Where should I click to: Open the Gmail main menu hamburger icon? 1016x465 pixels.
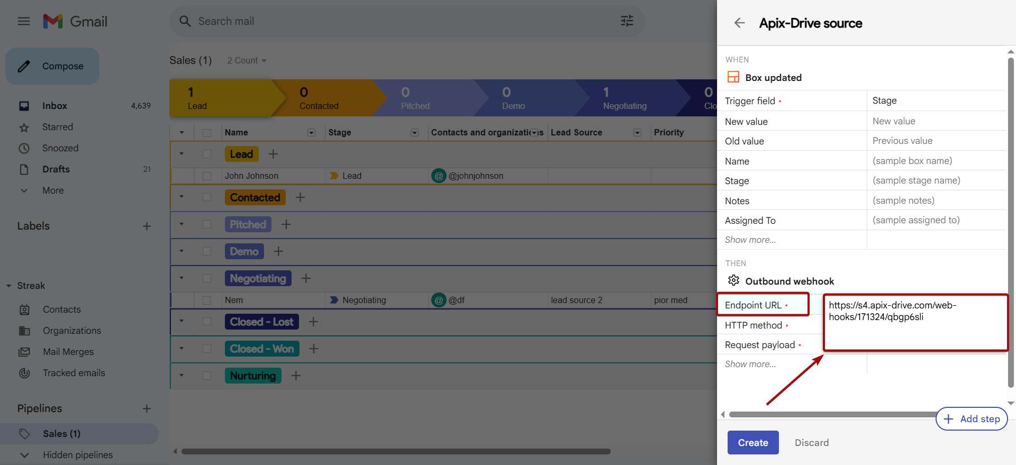point(24,21)
